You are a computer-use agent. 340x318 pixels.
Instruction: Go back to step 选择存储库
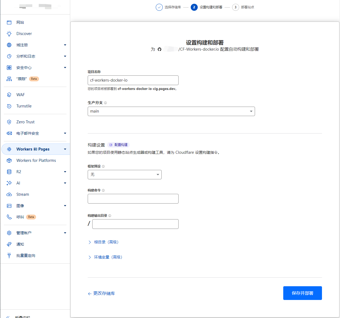pyautogui.click(x=168, y=7)
